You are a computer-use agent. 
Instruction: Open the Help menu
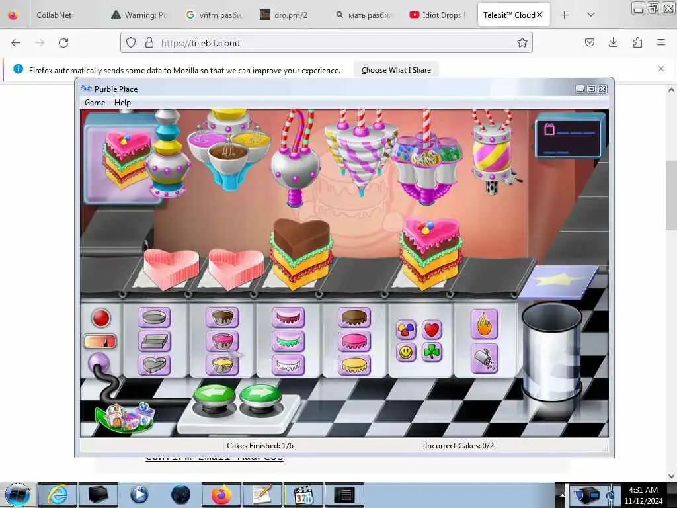pyautogui.click(x=122, y=103)
